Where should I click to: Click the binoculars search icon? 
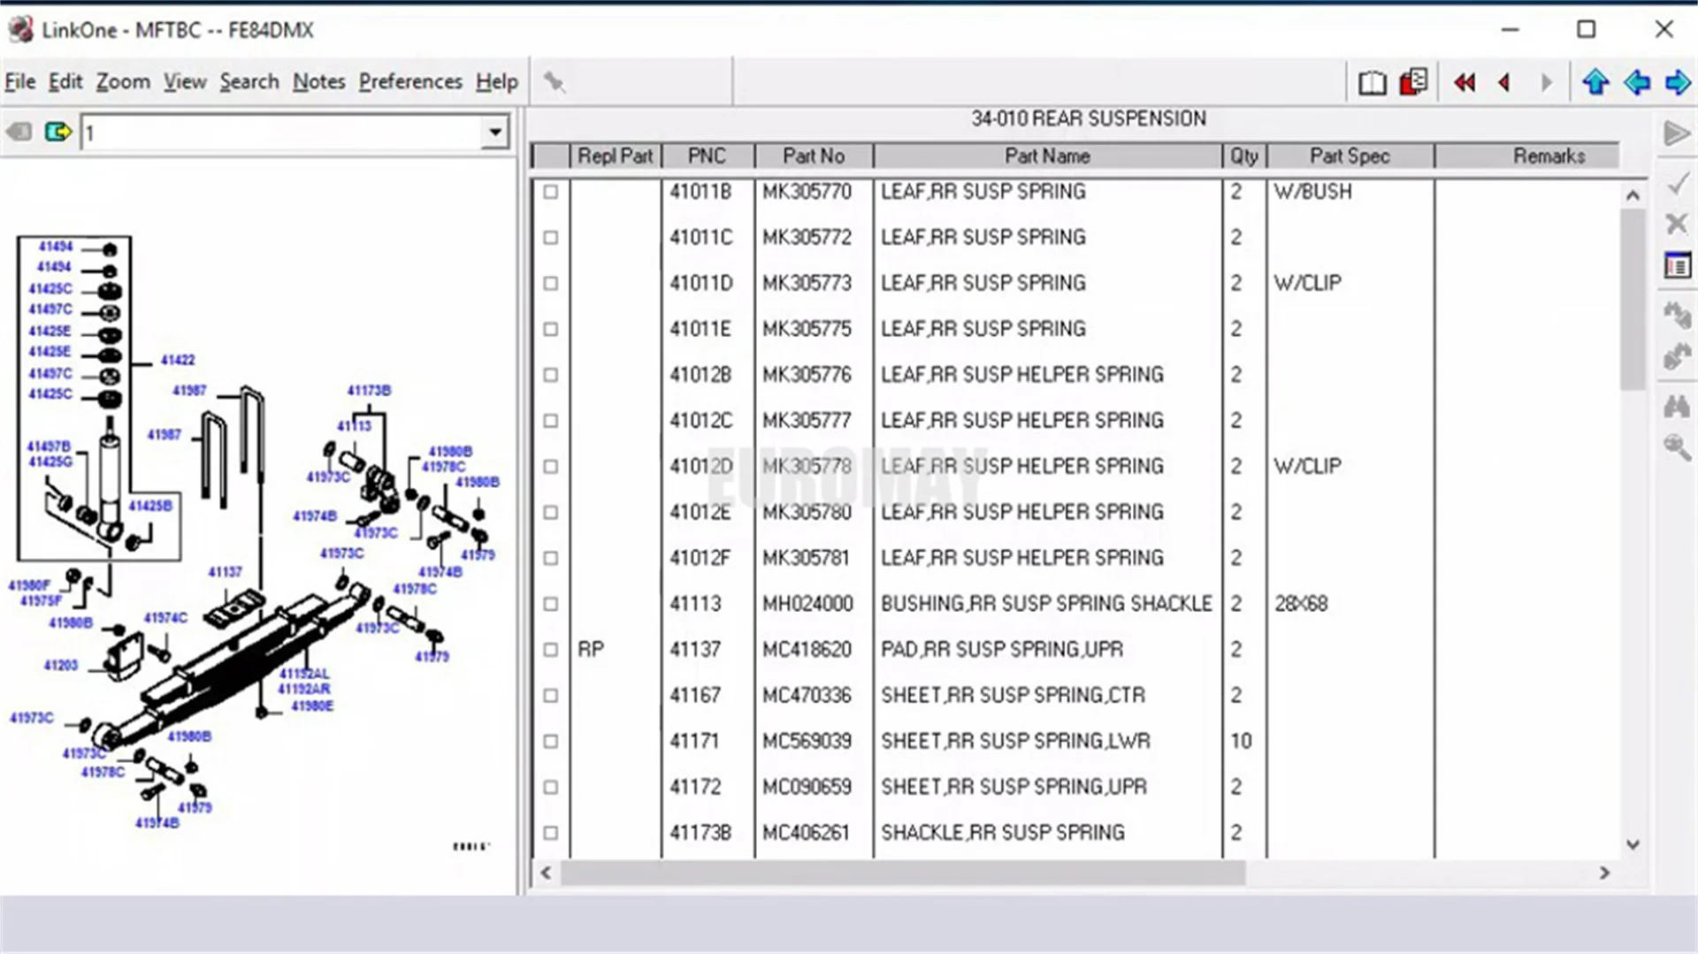point(1677,406)
